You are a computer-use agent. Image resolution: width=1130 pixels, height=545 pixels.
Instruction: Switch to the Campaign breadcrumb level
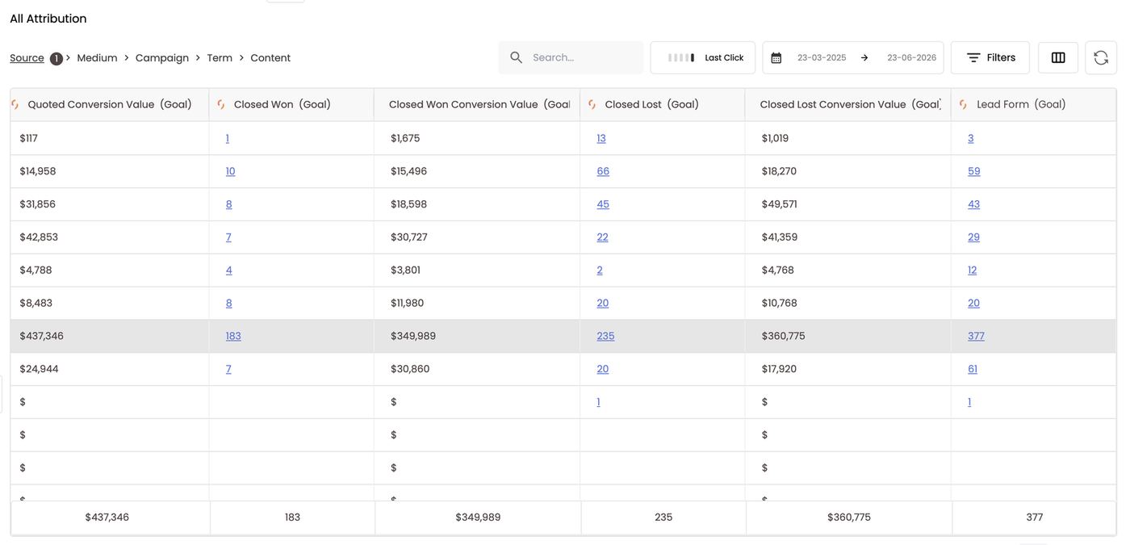(162, 58)
